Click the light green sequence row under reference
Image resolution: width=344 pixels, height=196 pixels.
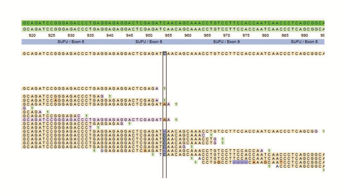coord(173,29)
